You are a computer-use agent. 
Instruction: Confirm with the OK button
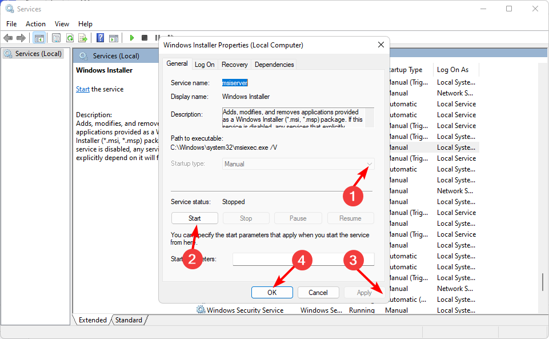click(272, 293)
